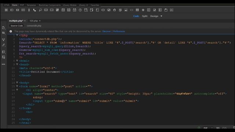The image size is (235, 132).
Task: Insert a Hidden field icon
Action: click(x=131, y=10)
